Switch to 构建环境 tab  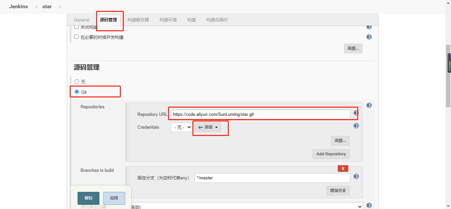coord(168,20)
